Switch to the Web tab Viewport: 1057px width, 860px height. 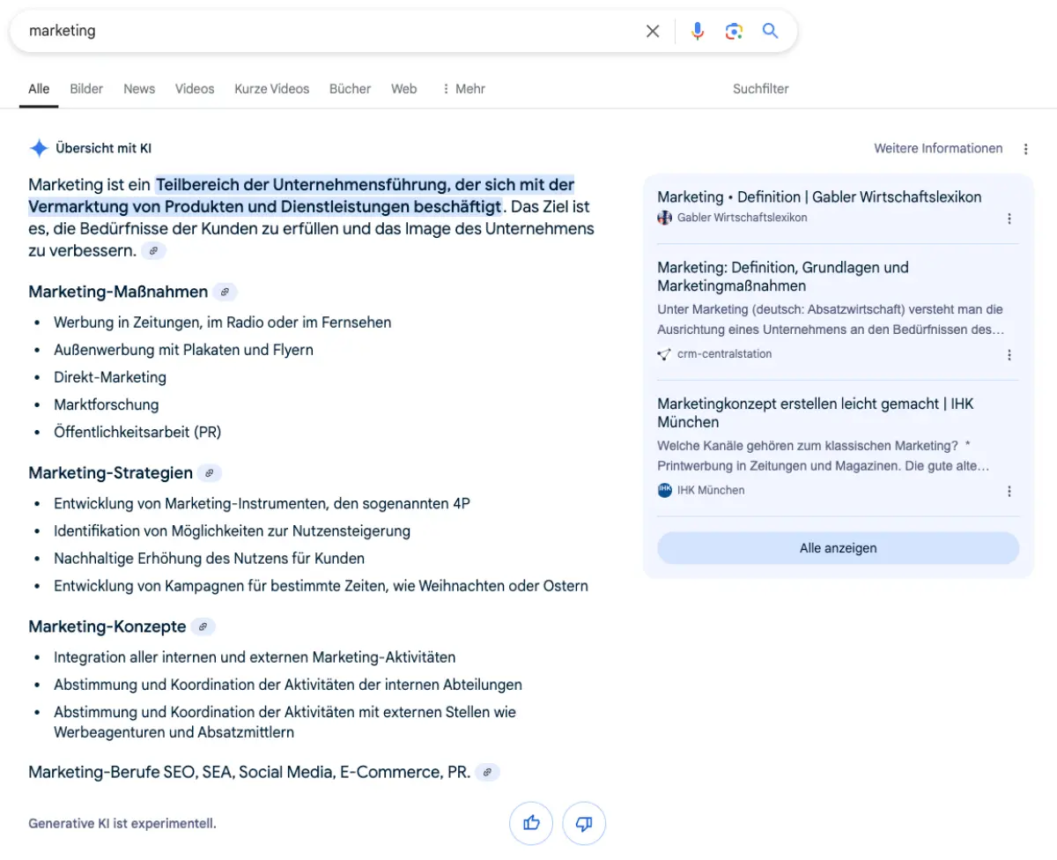[x=404, y=89]
